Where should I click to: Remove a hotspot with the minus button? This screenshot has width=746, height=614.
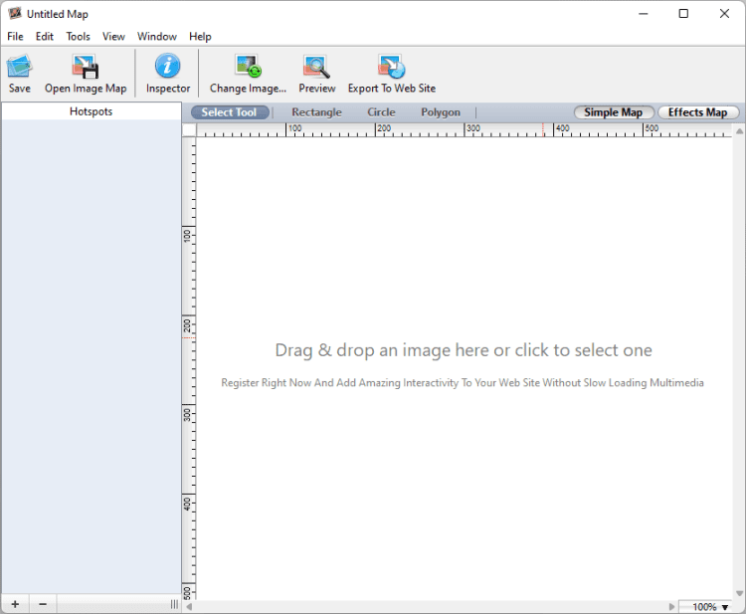43,604
